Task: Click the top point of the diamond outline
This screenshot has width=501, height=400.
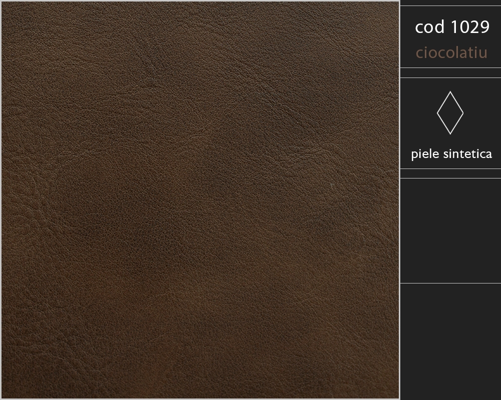Action: tap(450, 92)
